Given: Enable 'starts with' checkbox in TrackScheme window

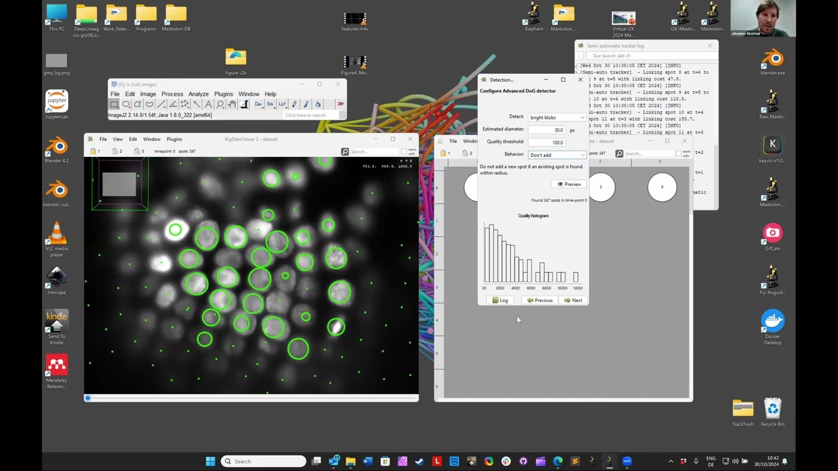Looking at the screenshot, I should tap(679, 154).
